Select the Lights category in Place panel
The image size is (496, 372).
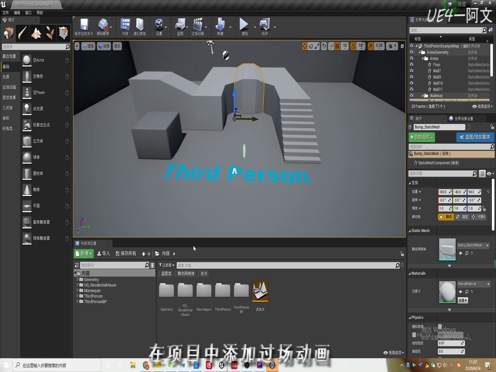pyautogui.click(x=6, y=77)
